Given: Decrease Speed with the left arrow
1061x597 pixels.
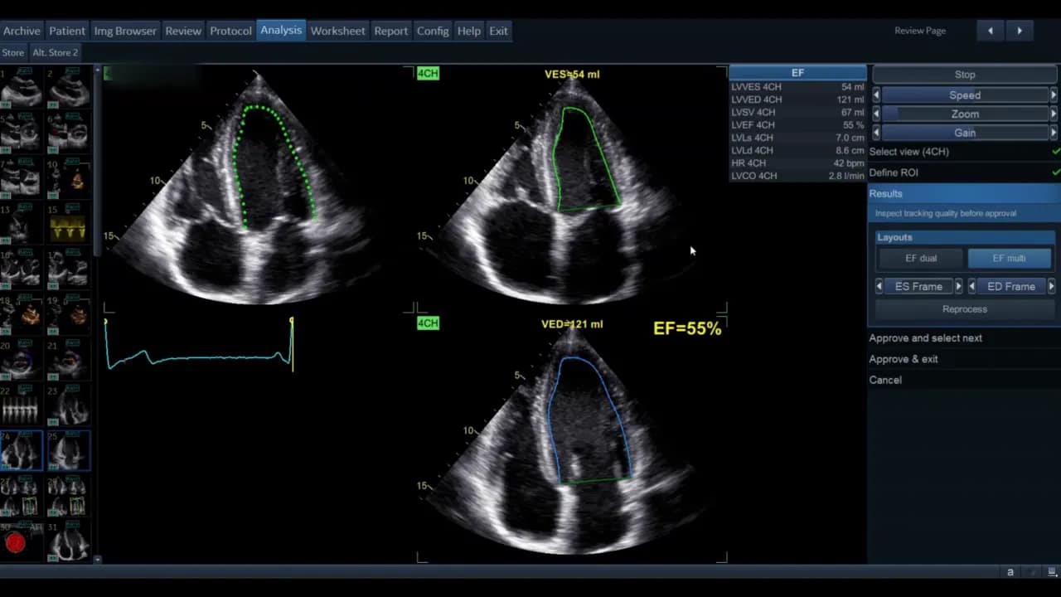Looking at the screenshot, I should point(876,95).
